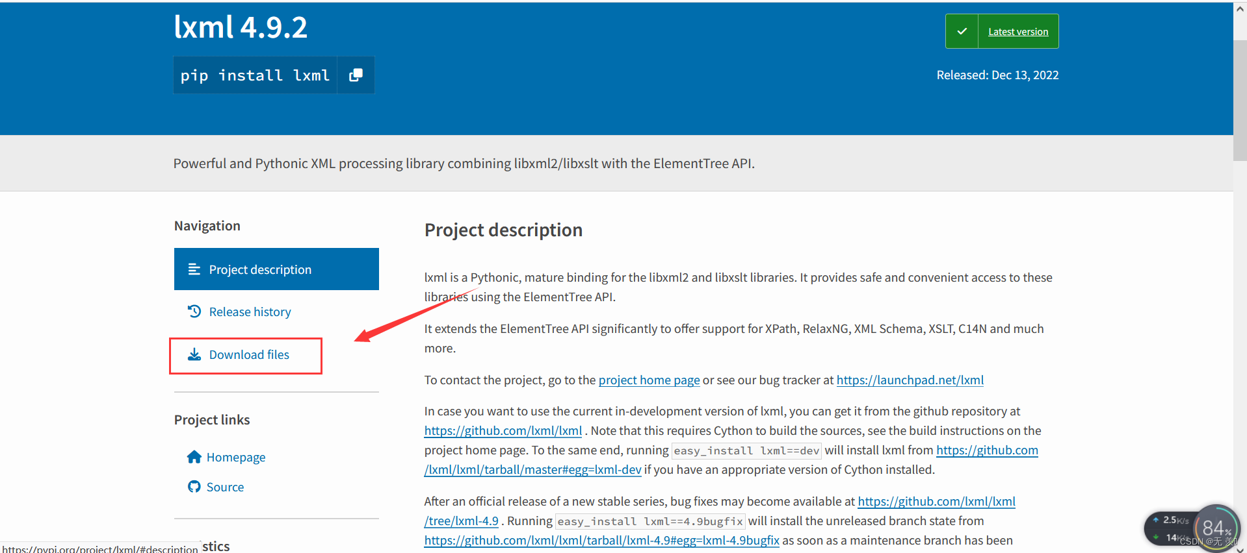Open the project home page link

pos(649,380)
